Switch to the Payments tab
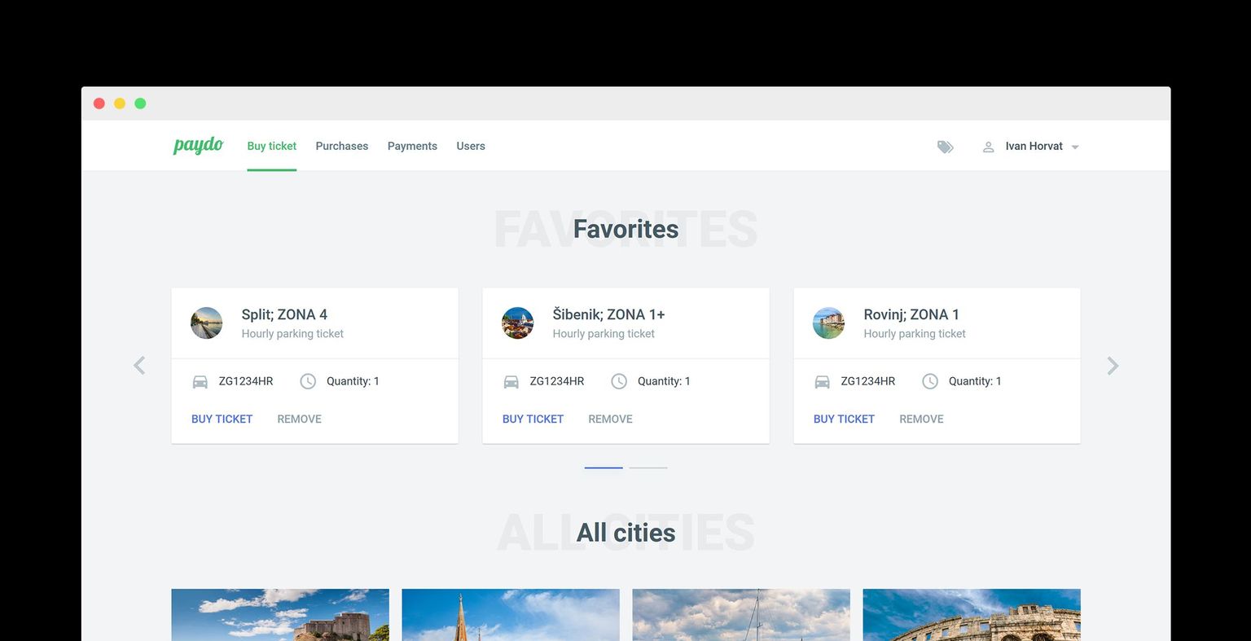 [x=412, y=147]
